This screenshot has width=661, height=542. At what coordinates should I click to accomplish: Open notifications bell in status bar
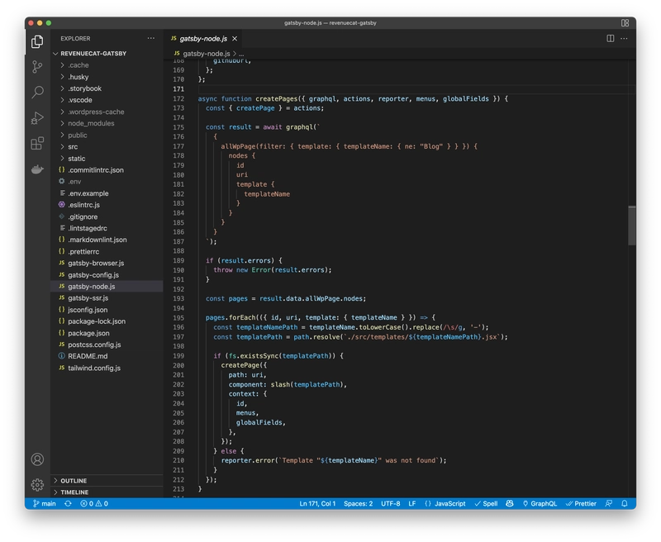[x=625, y=504]
